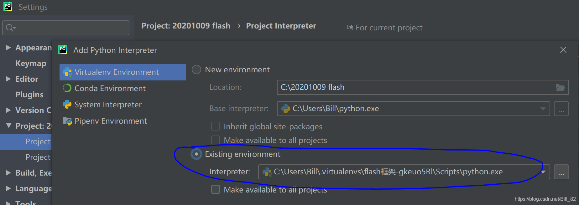Expand the Version Control section

(8, 110)
